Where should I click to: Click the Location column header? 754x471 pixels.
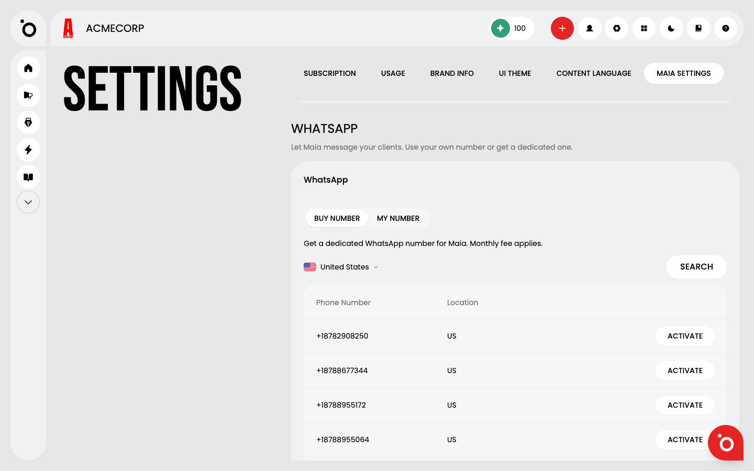pos(463,302)
